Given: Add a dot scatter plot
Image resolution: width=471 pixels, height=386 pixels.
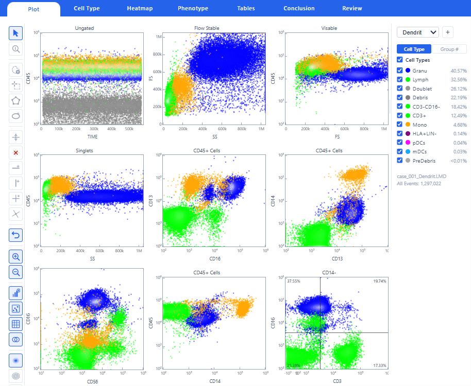Looking at the screenshot, I should coord(15,309).
